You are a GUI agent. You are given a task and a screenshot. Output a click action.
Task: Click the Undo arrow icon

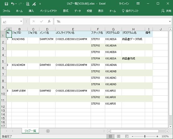12,4
